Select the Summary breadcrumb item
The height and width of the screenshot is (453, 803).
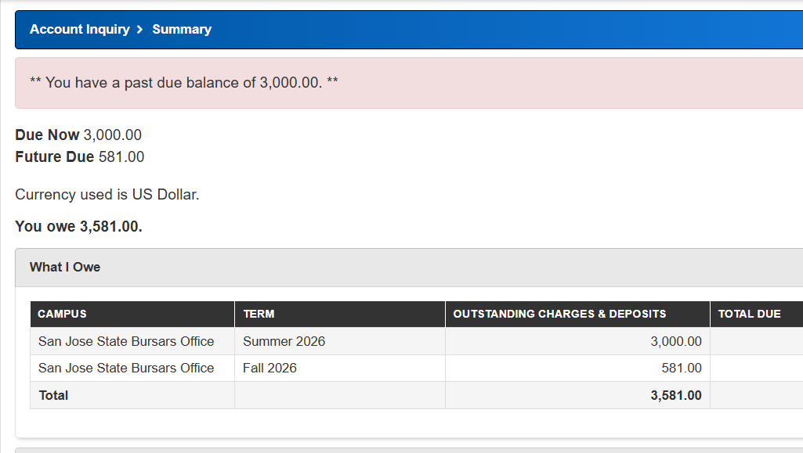click(182, 29)
